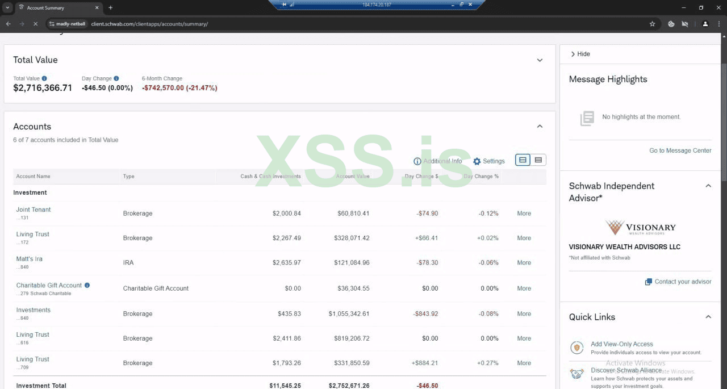Open Add View-Only Access link
The height and width of the screenshot is (389, 727).
[x=622, y=344]
